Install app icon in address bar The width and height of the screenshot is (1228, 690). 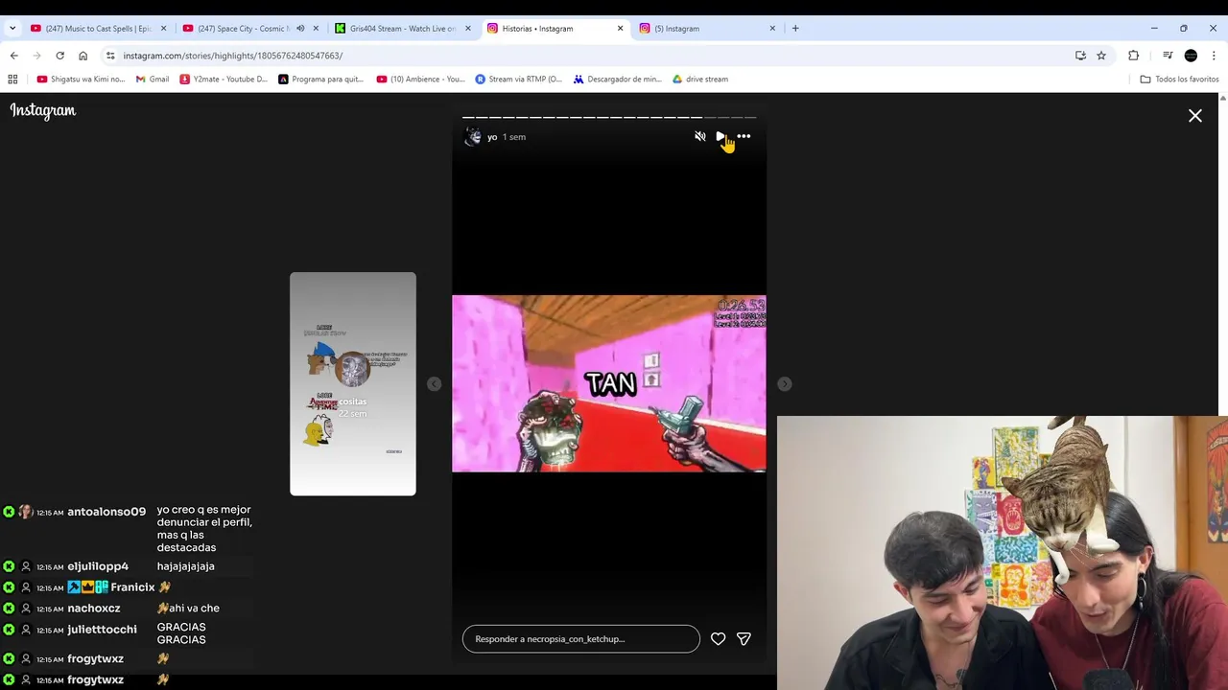(x=1080, y=56)
